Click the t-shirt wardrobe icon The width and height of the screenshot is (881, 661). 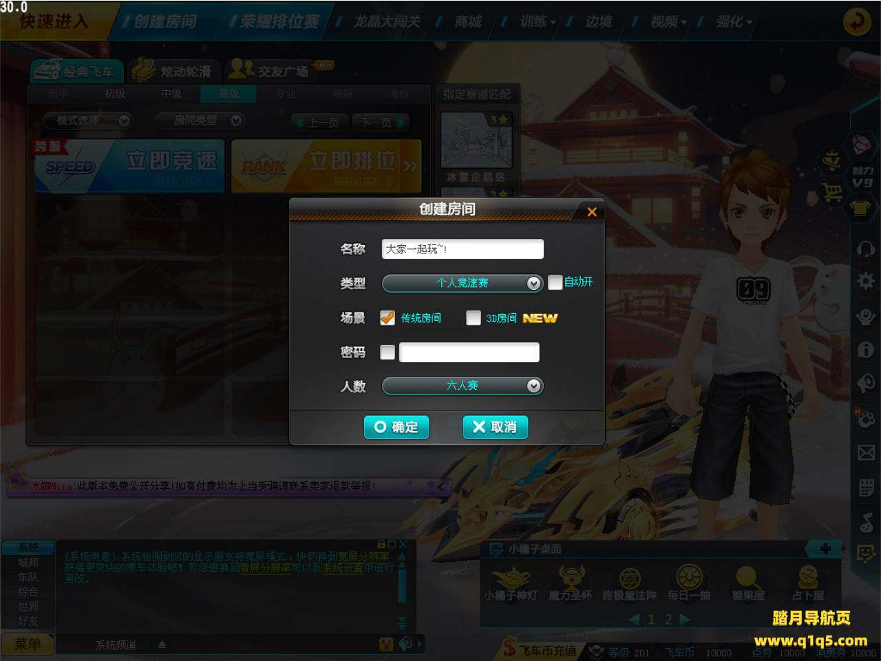(x=861, y=207)
